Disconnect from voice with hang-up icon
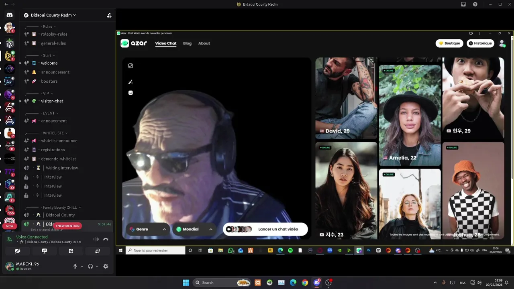 (x=106, y=239)
